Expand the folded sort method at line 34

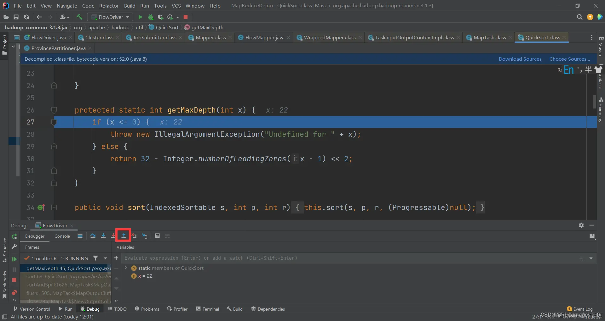(54, 208)
